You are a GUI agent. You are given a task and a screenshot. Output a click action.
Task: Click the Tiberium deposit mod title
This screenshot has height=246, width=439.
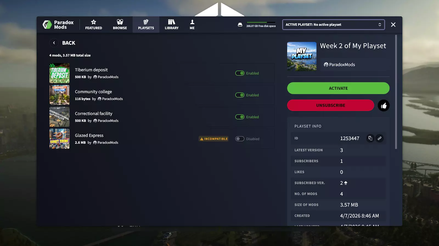click(x=91, y=70)
